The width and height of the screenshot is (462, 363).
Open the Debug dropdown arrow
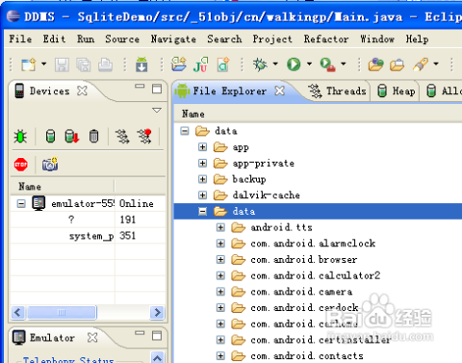pyautogui.click(x=275, y=64)
